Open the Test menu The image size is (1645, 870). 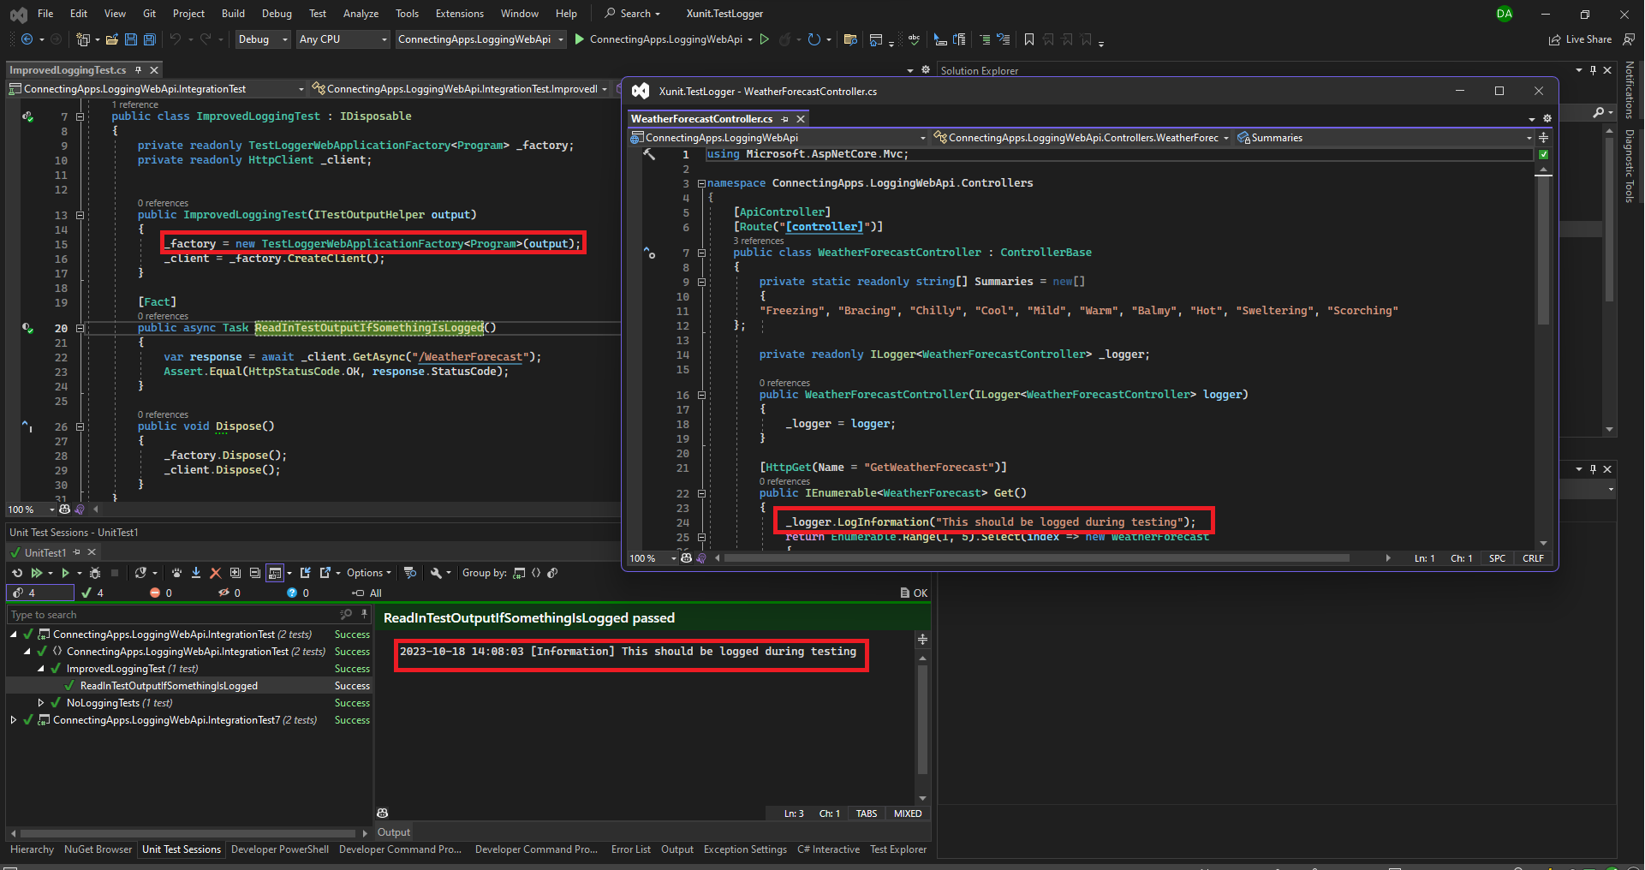click(x=318, y=14)
